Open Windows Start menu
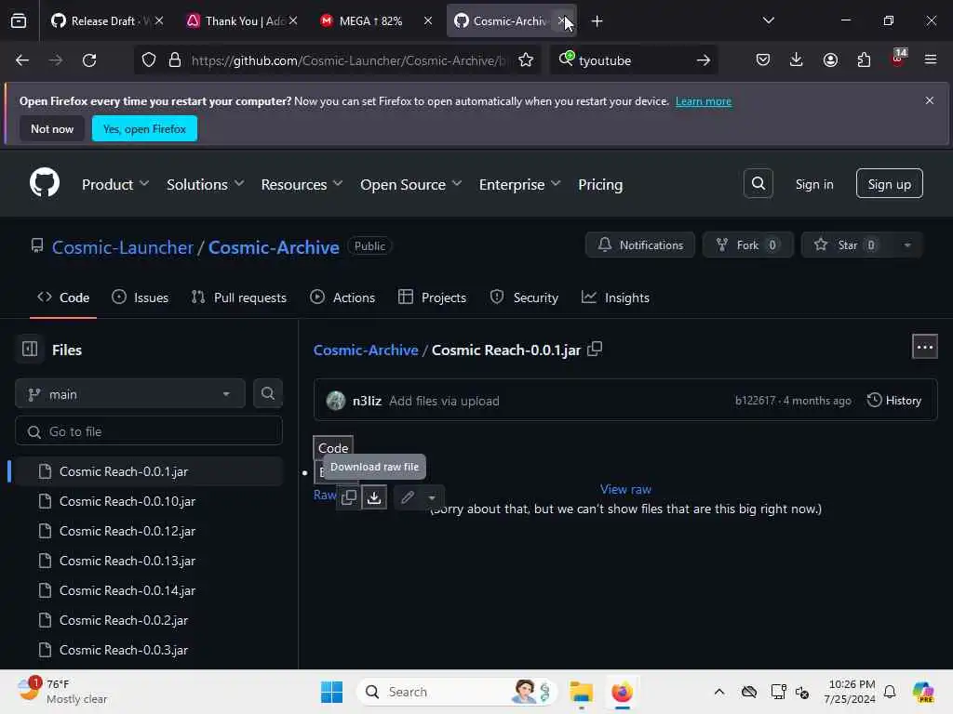The image size is (953, 714). pyautogui.click(x=332, y=692)
